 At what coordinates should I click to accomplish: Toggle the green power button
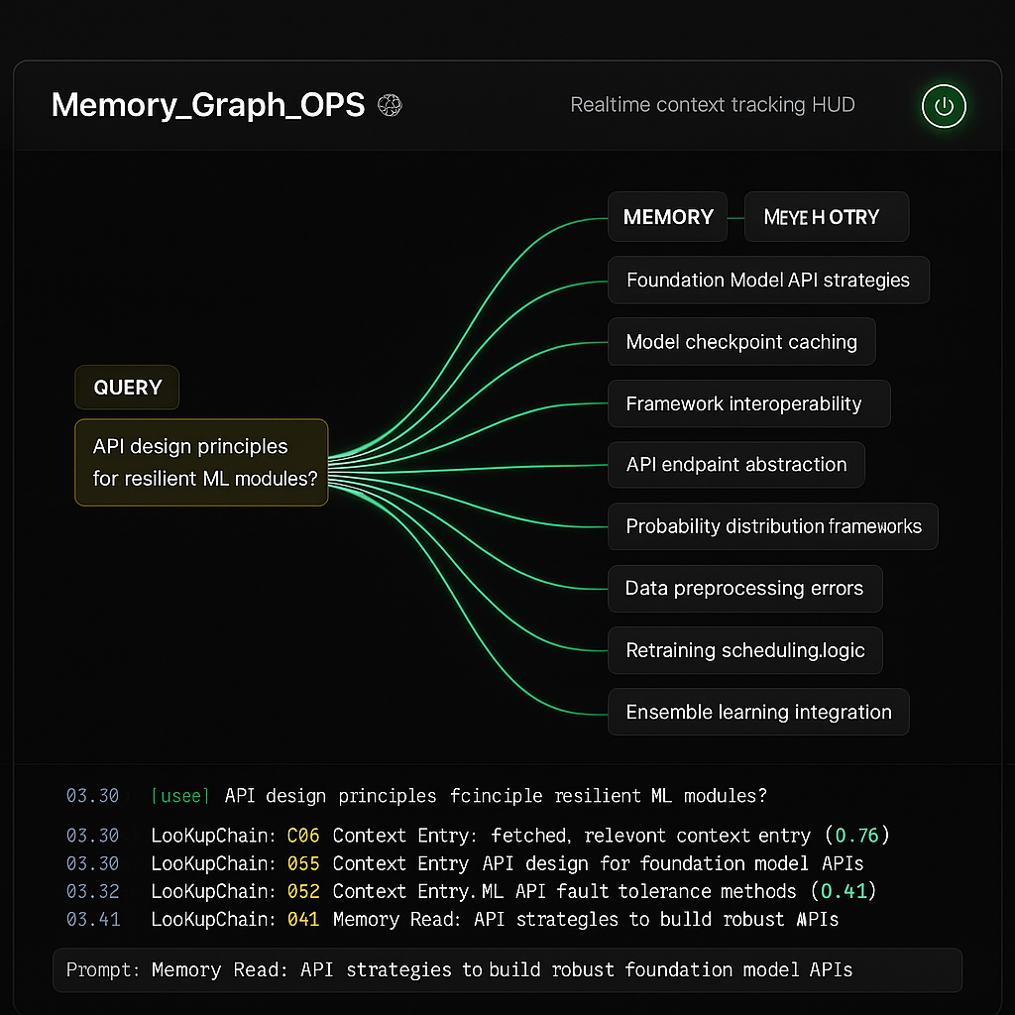[x=944, y=106]
